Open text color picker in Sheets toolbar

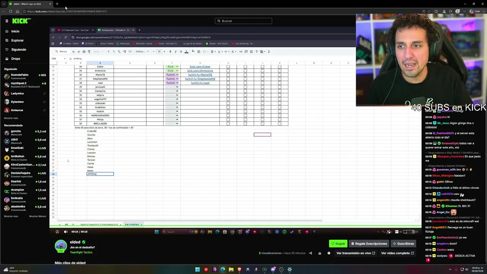click(x=186, y=52)
